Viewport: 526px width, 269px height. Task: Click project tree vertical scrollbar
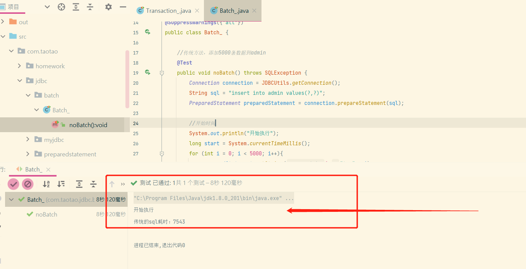pos(127,79)
